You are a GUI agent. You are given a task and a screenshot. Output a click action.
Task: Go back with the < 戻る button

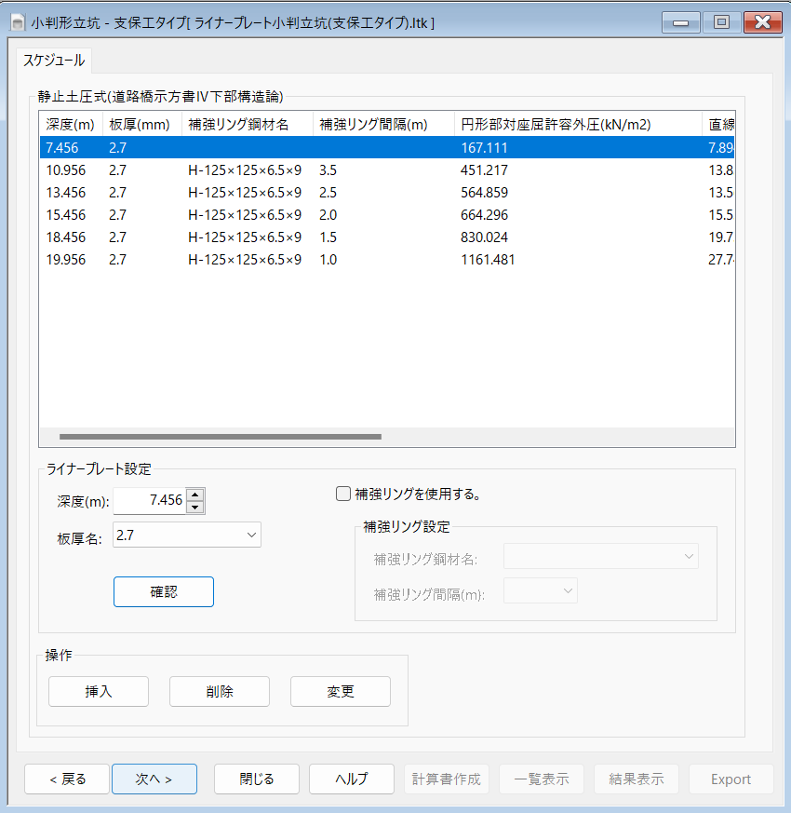click(67, 779)
